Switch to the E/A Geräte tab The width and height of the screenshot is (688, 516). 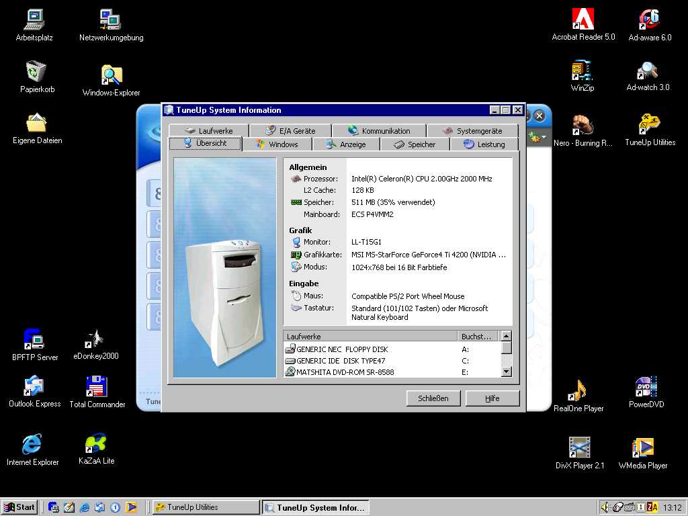point(290,131)
